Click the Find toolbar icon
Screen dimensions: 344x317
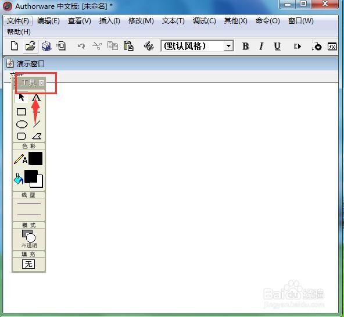click(149, 47)
